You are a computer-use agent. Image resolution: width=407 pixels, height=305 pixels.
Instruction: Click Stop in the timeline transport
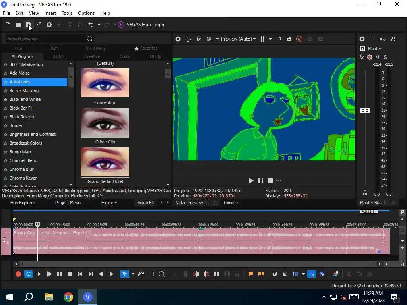70,274
